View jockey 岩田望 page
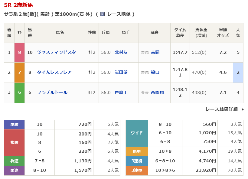 tap(121, 72)
